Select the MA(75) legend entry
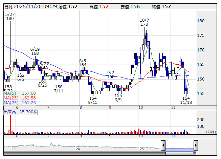The width and height of the screenshot is (221, 159). [20, 103]
